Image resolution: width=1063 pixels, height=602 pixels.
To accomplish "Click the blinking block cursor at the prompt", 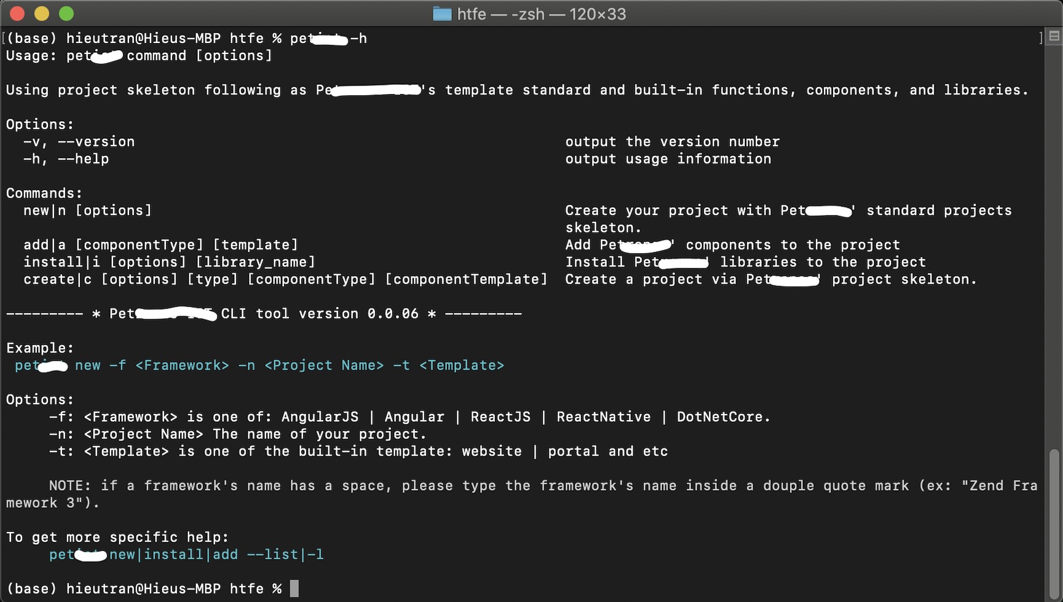I will pyautogui.click(x=294, y=588).
